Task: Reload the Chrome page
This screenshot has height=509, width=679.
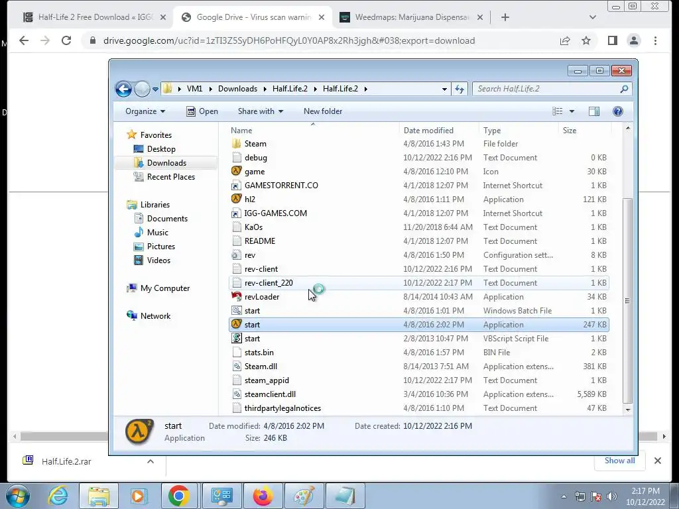Action: [x=66, y=40]
